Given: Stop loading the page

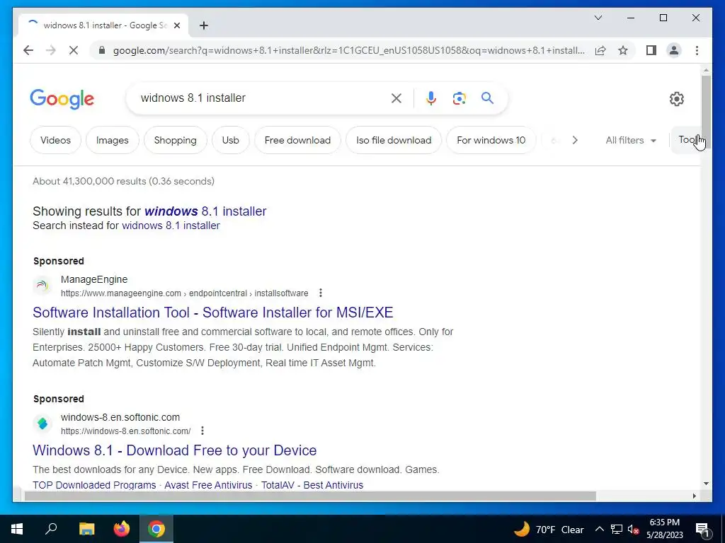Looking at the screenshot, I should 74,50.
